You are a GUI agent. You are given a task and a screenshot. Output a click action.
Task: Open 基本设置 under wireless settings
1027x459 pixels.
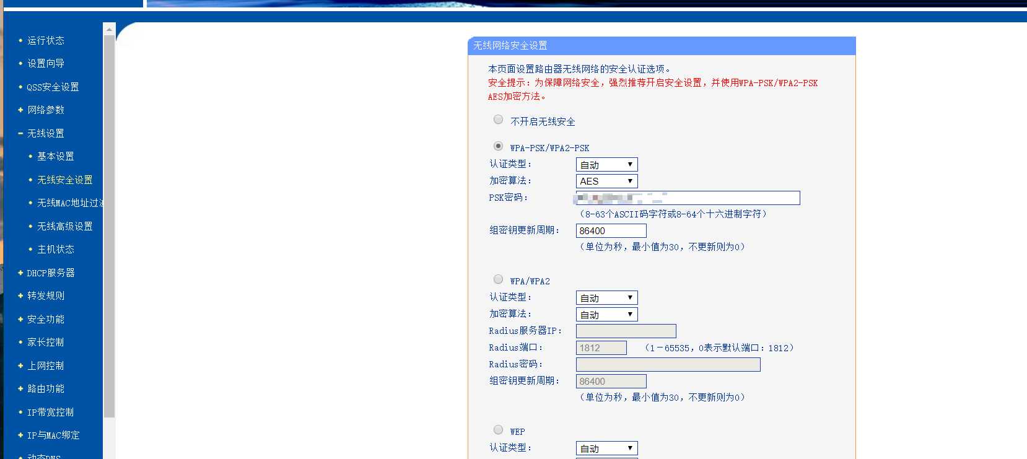[56, 156]
